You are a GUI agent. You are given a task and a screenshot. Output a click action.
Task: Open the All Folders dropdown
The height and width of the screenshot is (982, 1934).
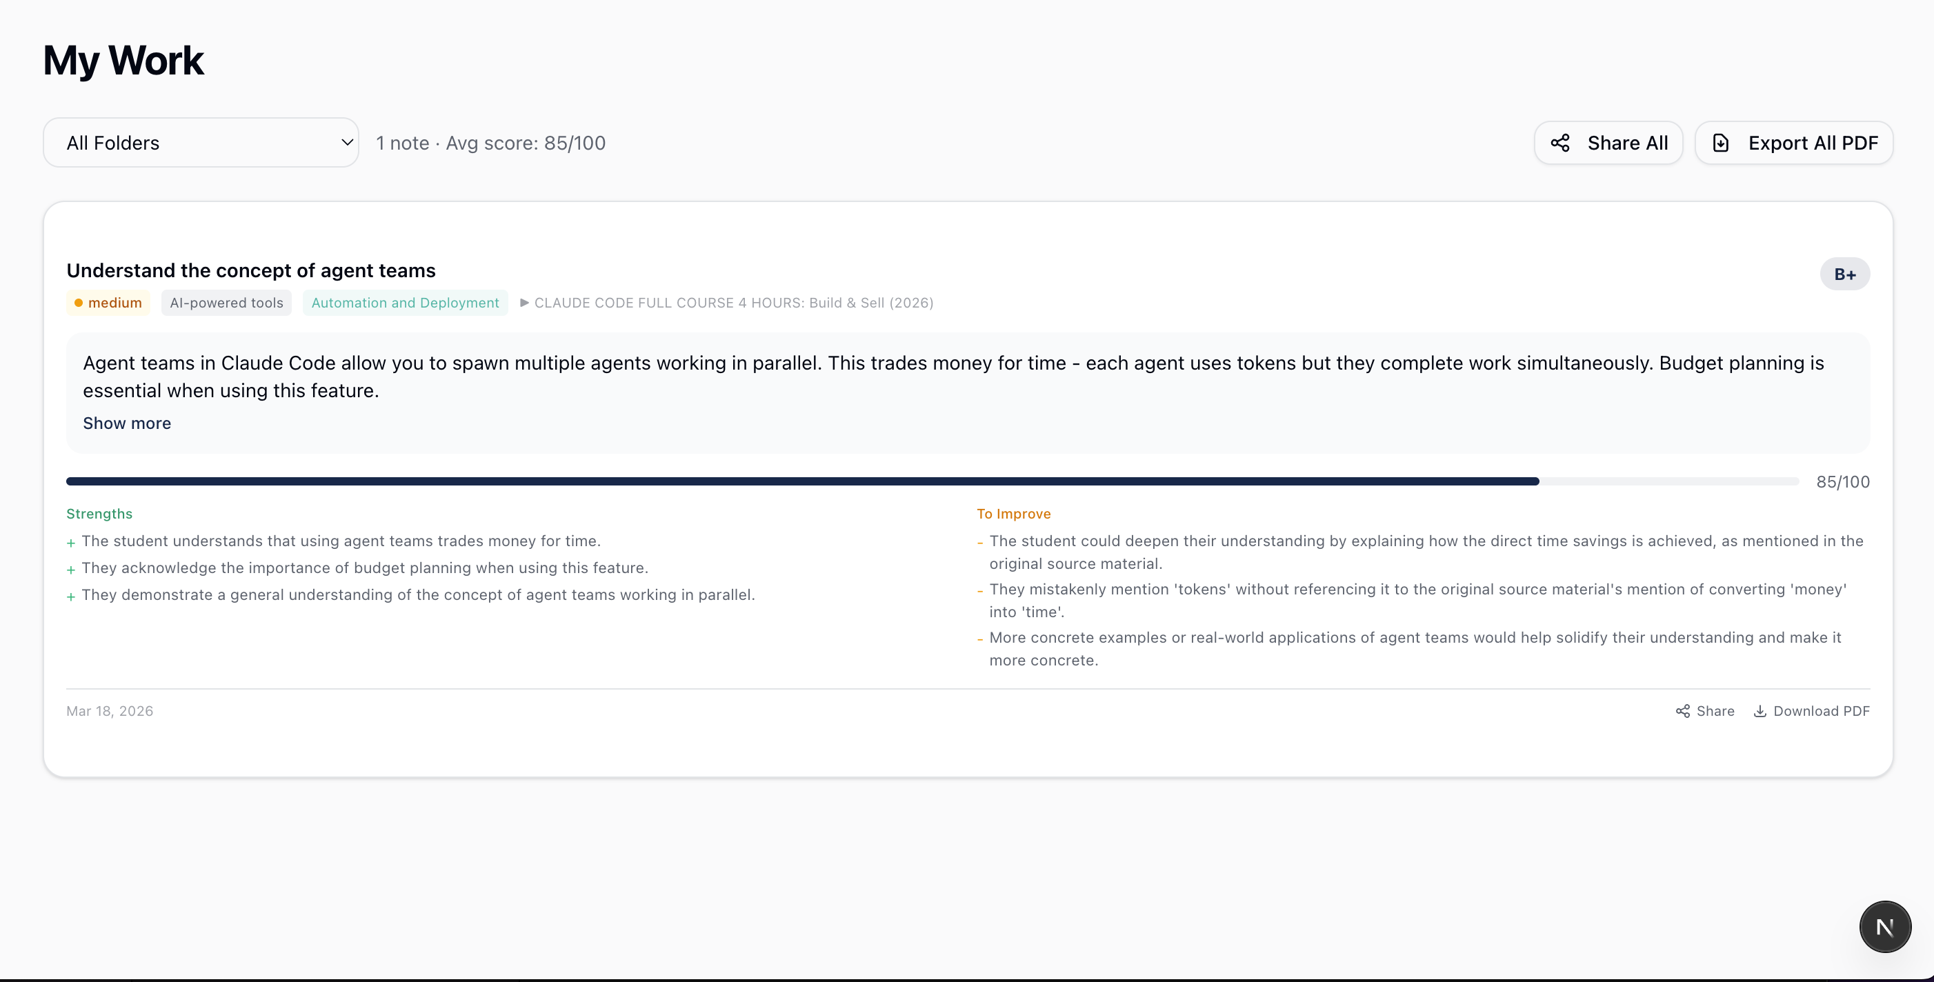[200, 143]
